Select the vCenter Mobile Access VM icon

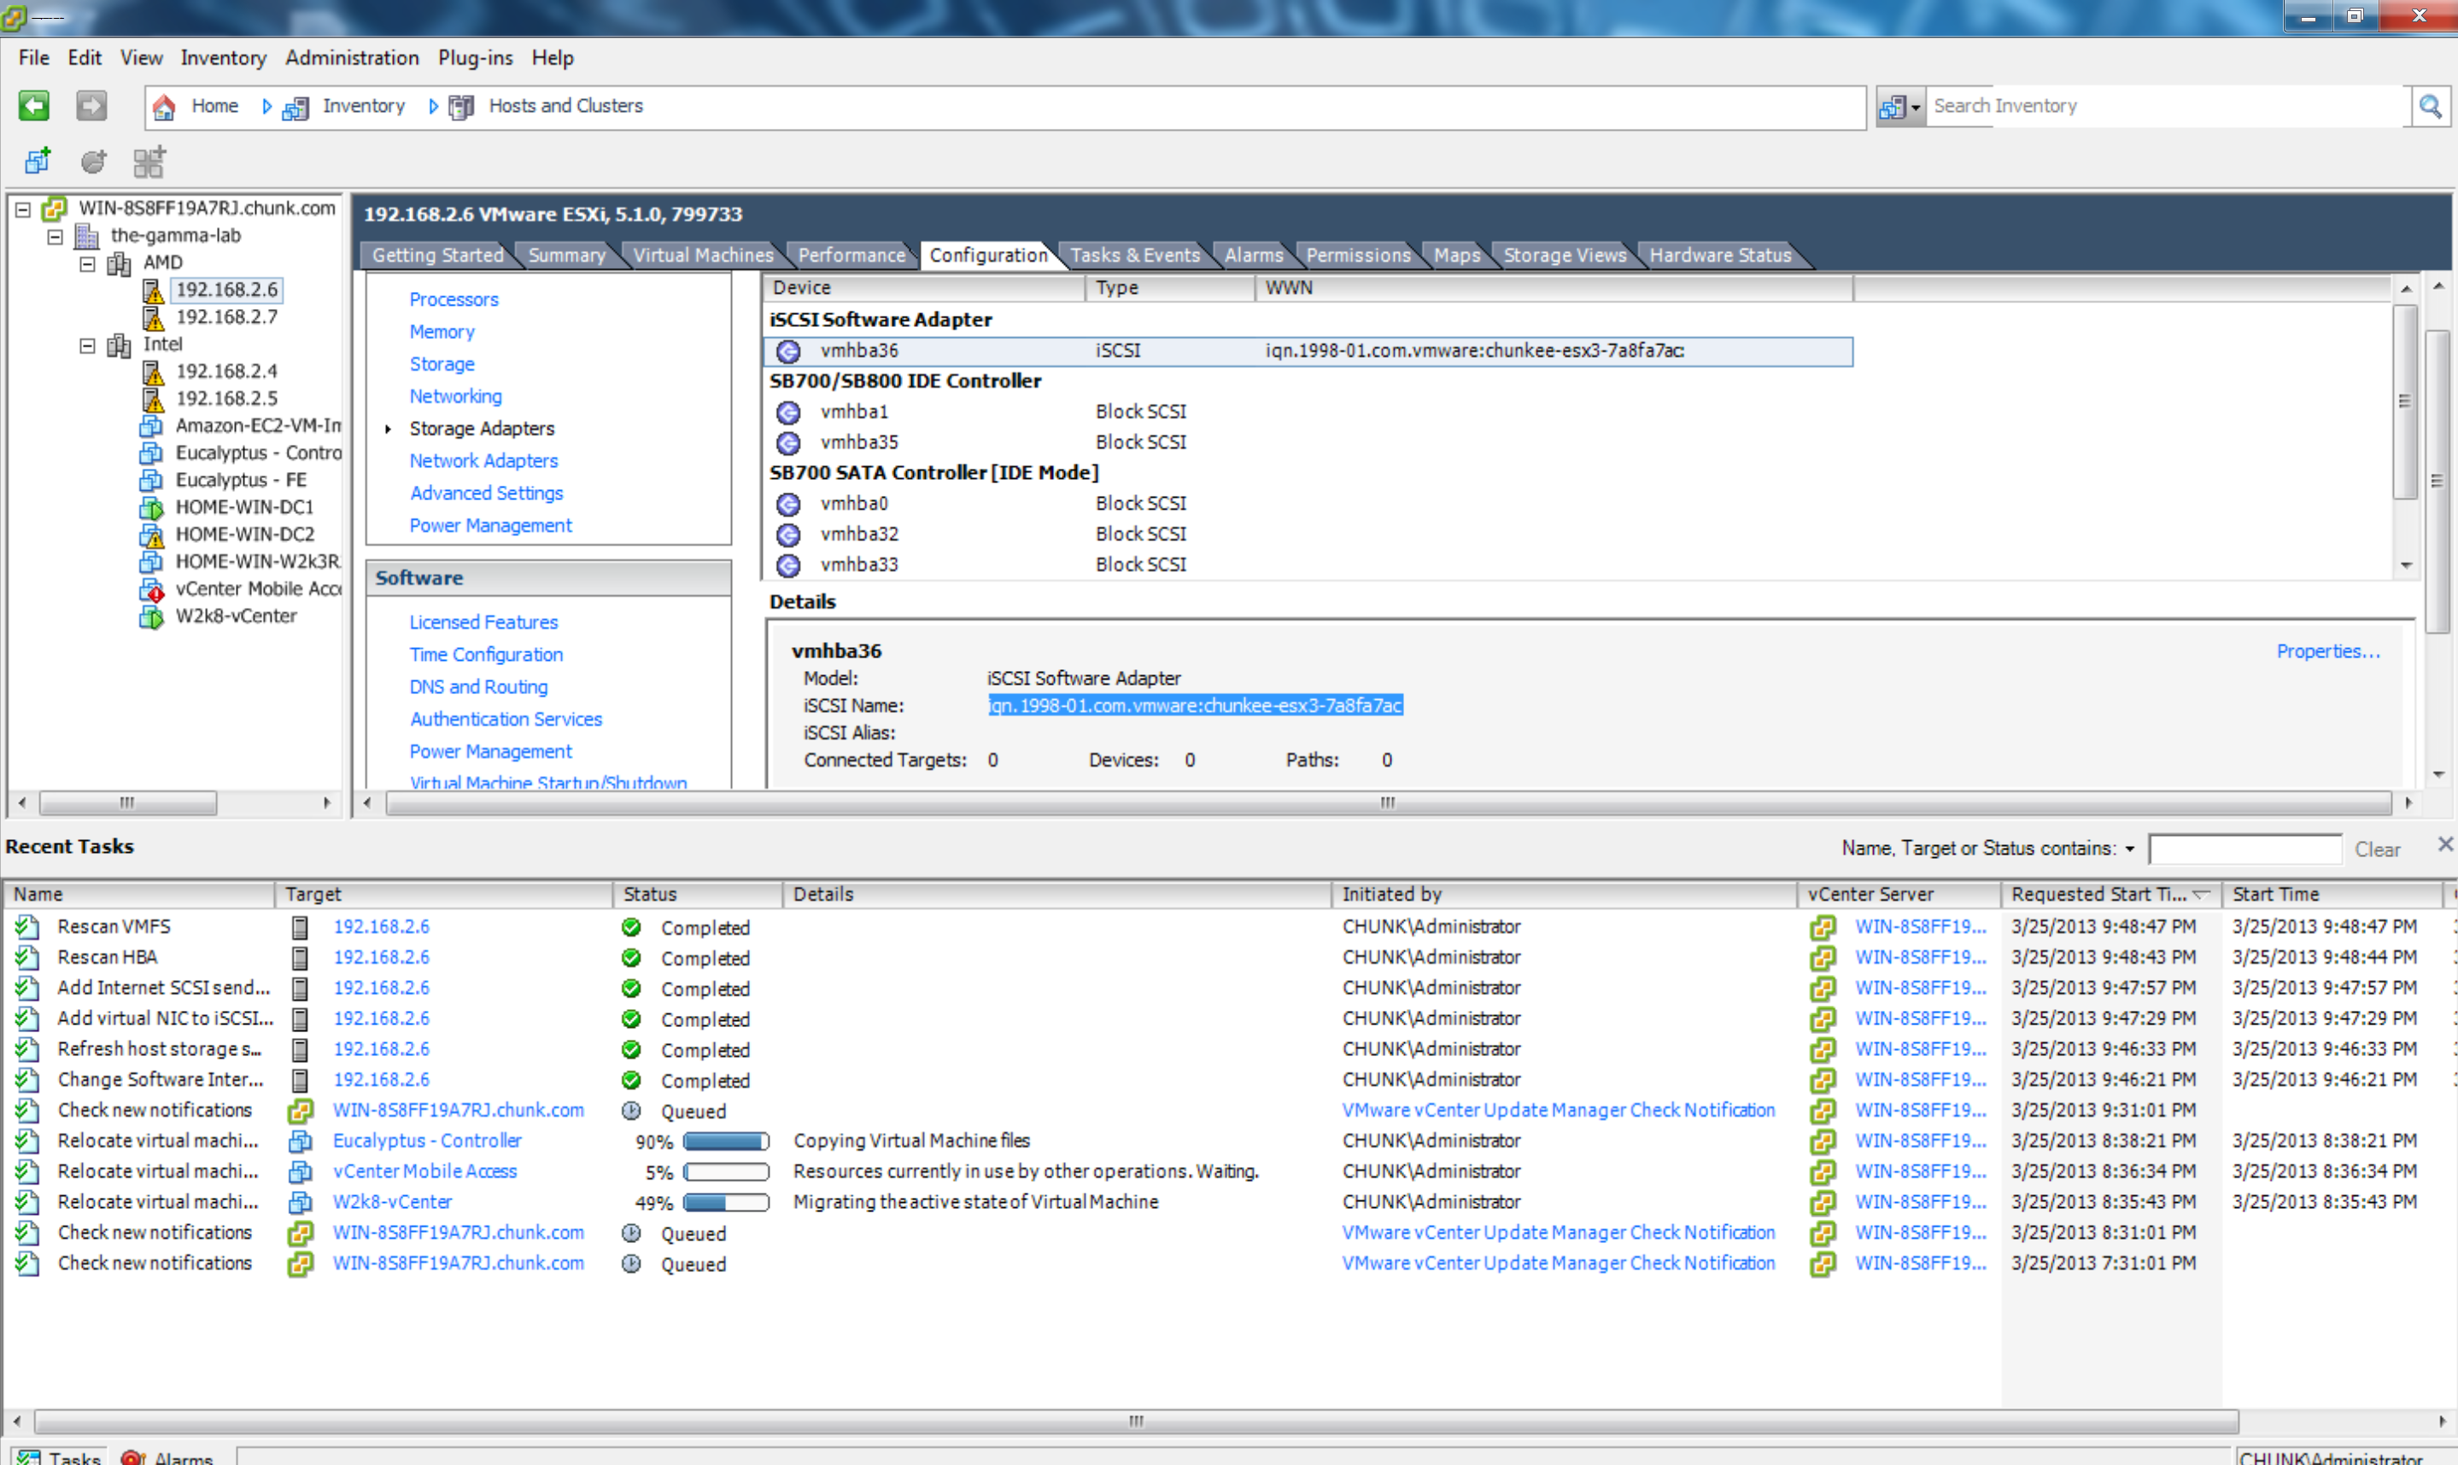[x=151, y=589]
